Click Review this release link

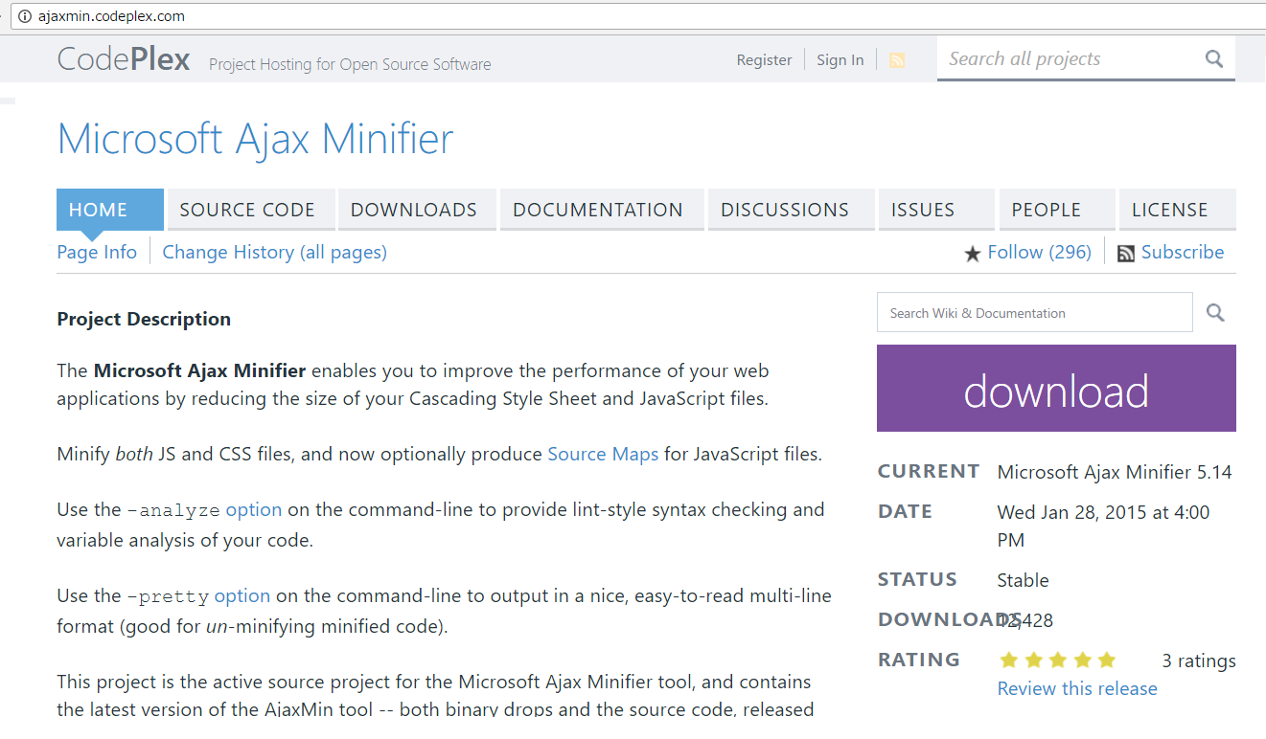pyautogui.click(x=1077, y=688)
